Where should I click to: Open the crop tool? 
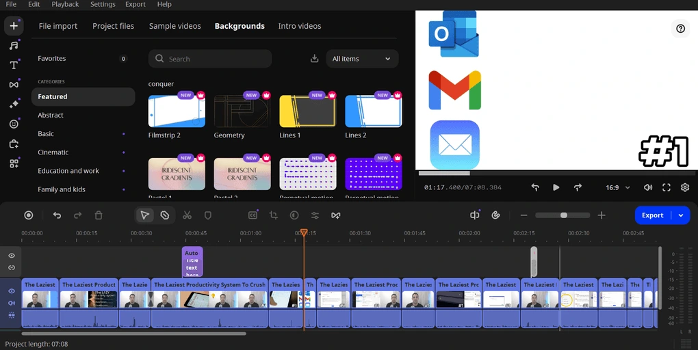[x=273, y=215]
